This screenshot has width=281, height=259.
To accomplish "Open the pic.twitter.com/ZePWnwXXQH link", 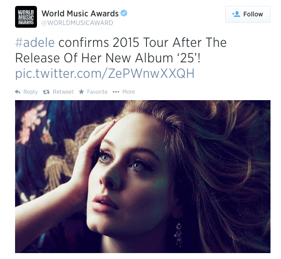I will [105, 74].
